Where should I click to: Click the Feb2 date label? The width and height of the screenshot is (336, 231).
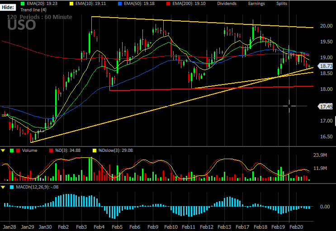click(x=63, y=227)
